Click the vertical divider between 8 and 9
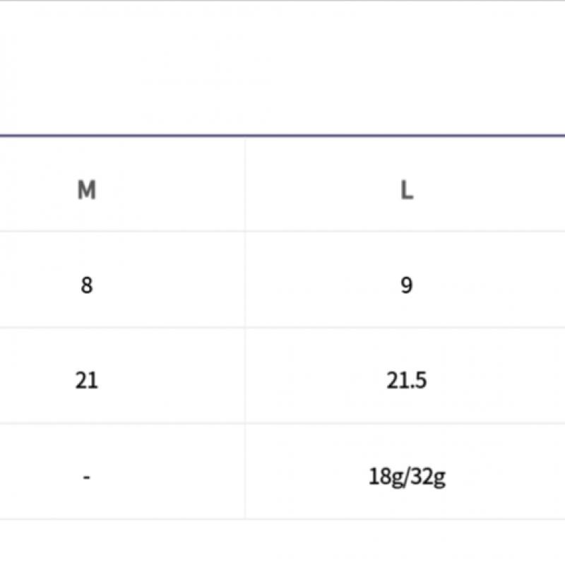 pos(245,280)
